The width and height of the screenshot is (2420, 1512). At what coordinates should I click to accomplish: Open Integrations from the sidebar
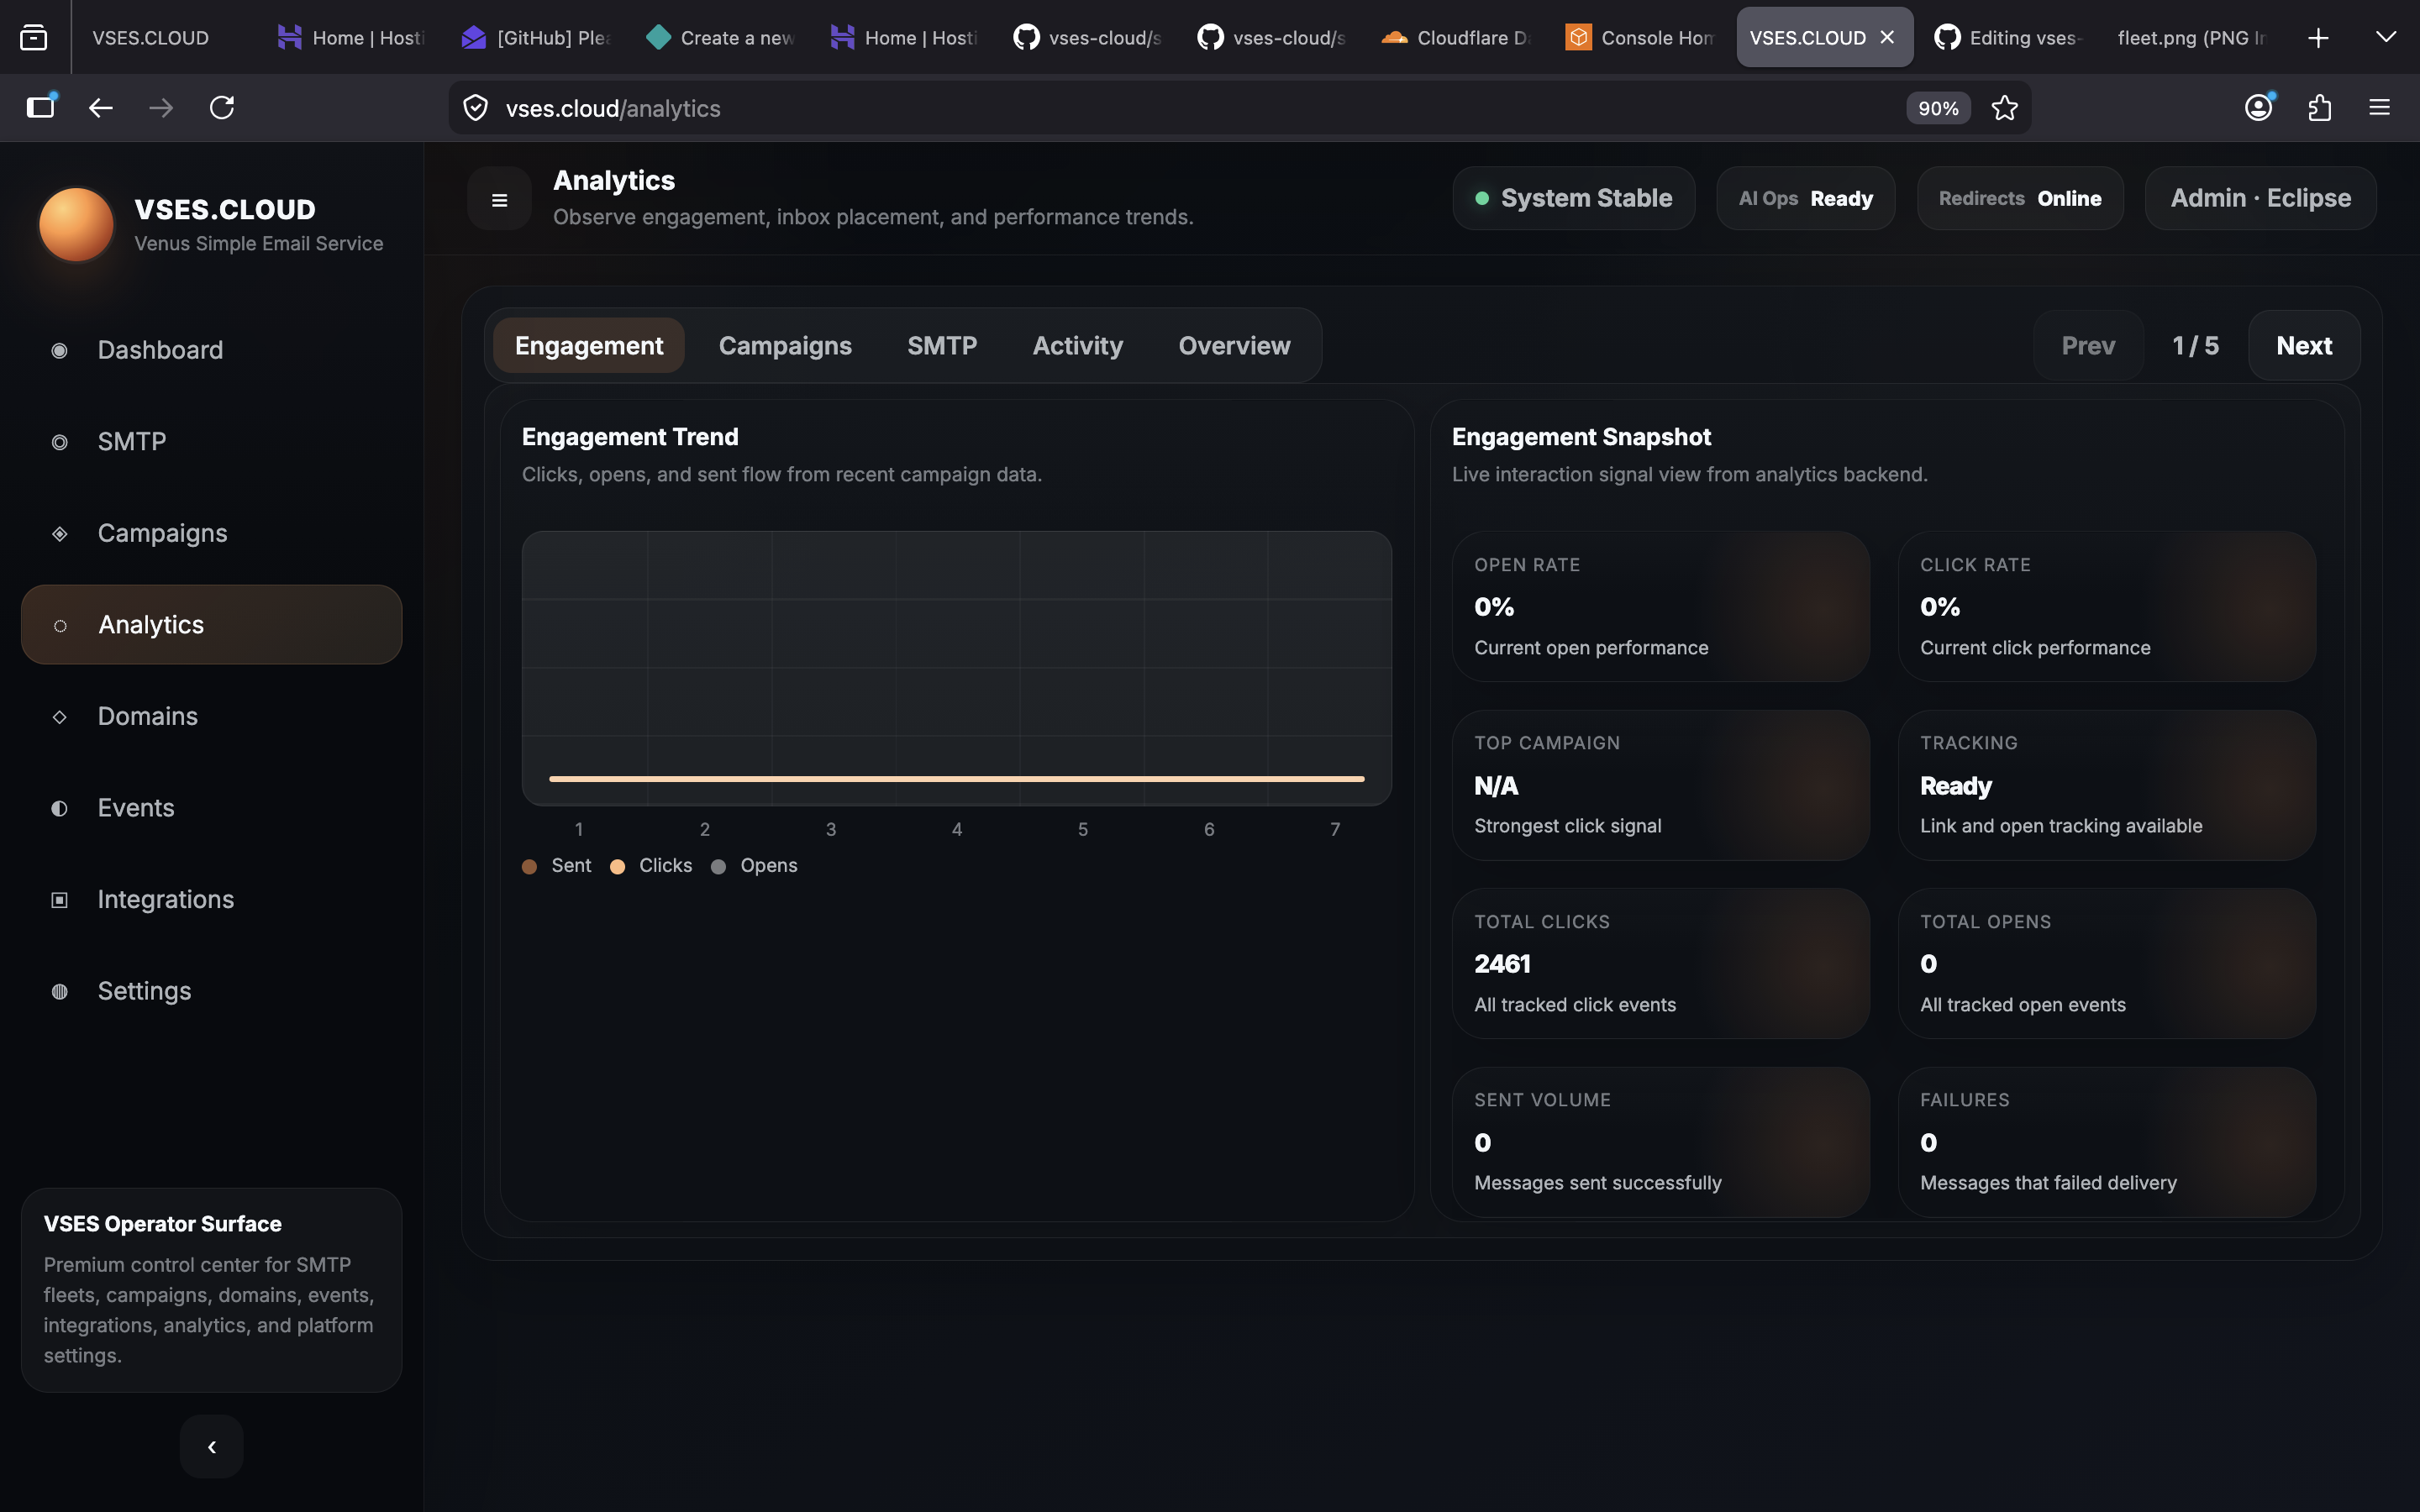pos(211,900)
